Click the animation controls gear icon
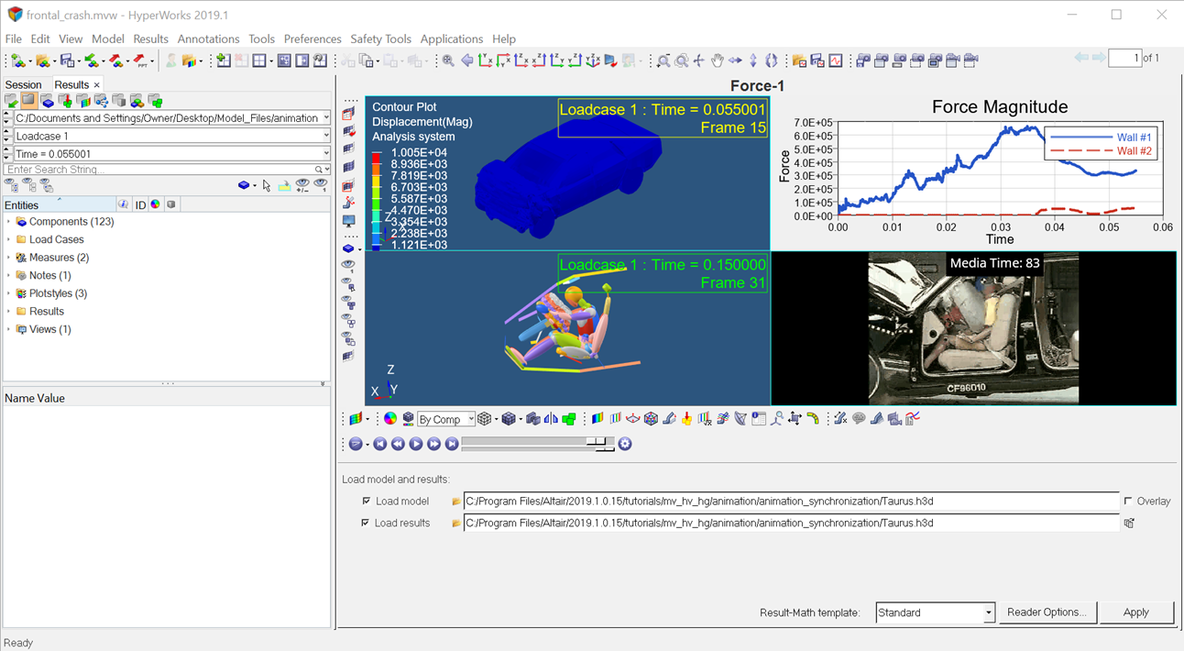 (x=624, y=444)
